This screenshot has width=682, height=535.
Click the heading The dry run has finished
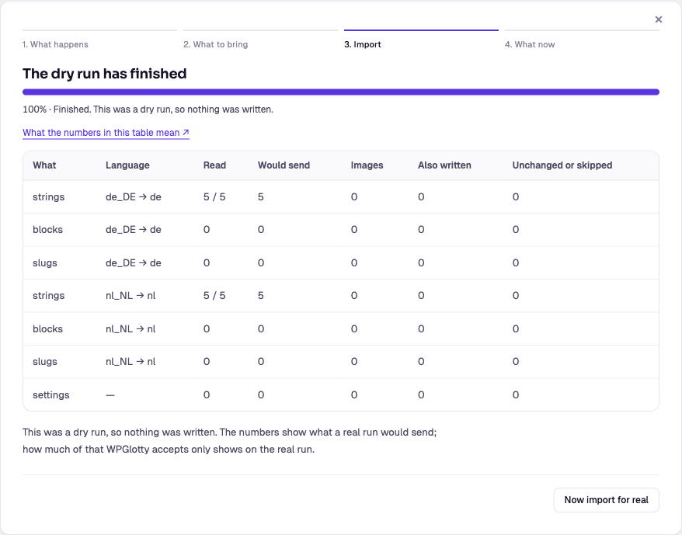pyautogui.click(x=104, y=74)
